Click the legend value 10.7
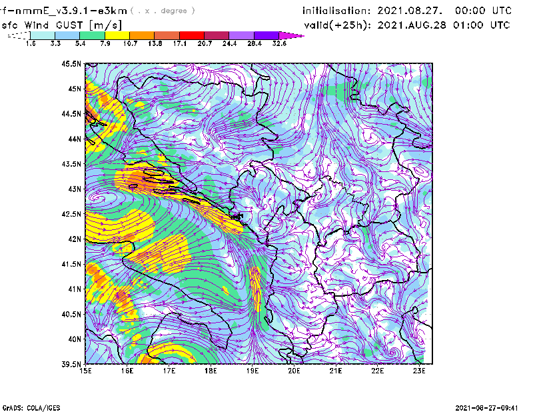The height and width of the screenshot is (412, 533). point(130,43)
